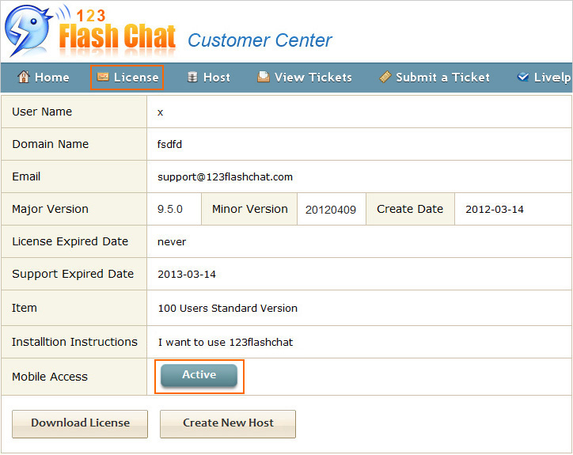
Task: Click the Support Expired Date label
Action: coord(73,274)
